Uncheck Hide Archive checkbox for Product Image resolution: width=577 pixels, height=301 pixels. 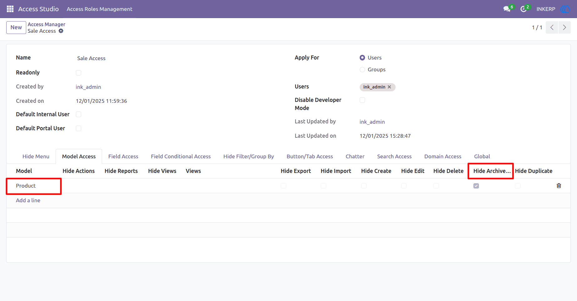point(476,186)
